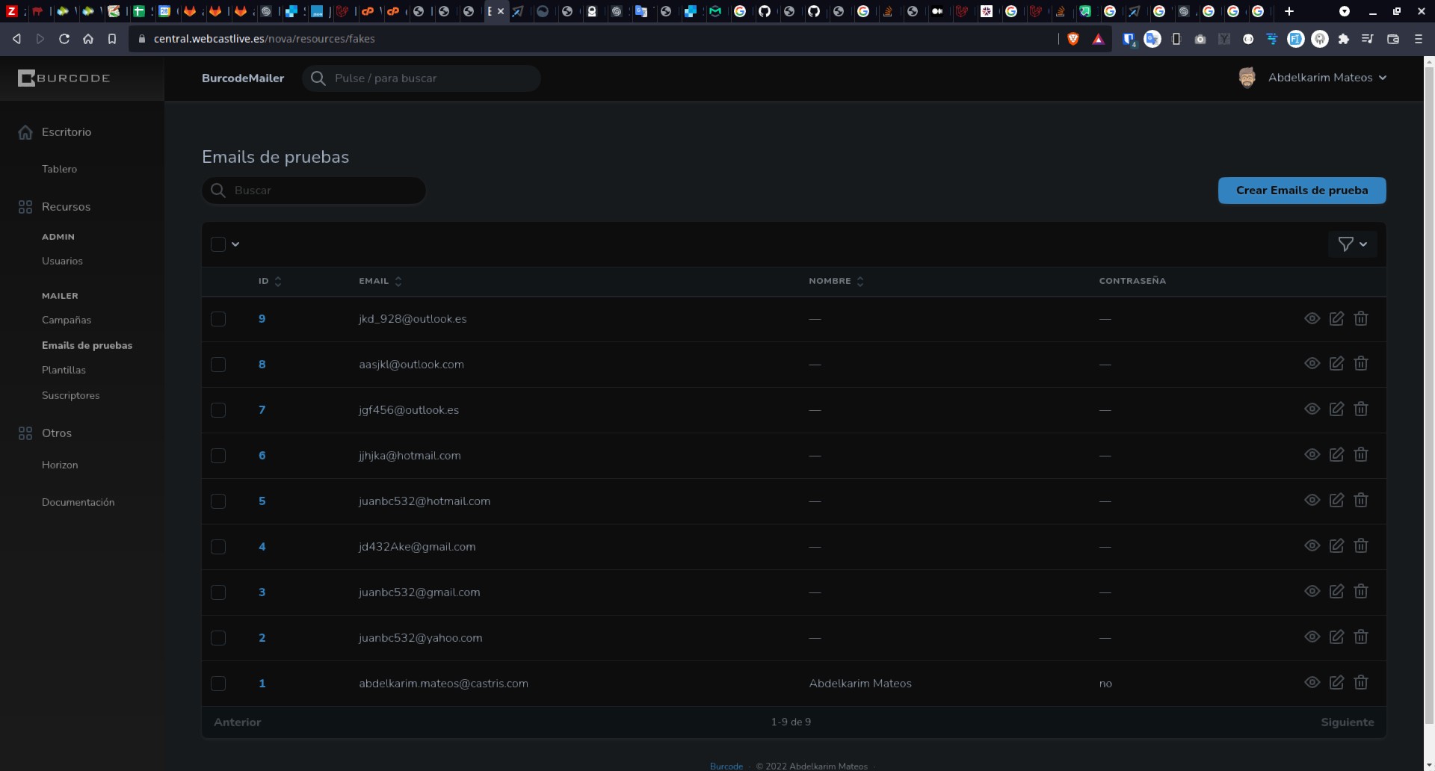The image size is (1435, 771).
Task: Reload the page with browser refresh icon
Action: [x=64, y=39]
